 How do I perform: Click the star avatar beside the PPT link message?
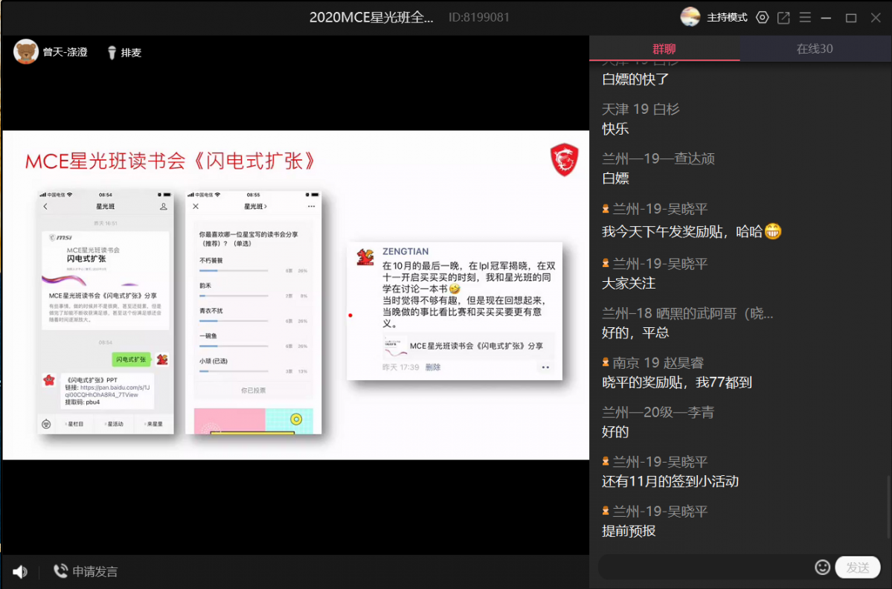point(50,380)
